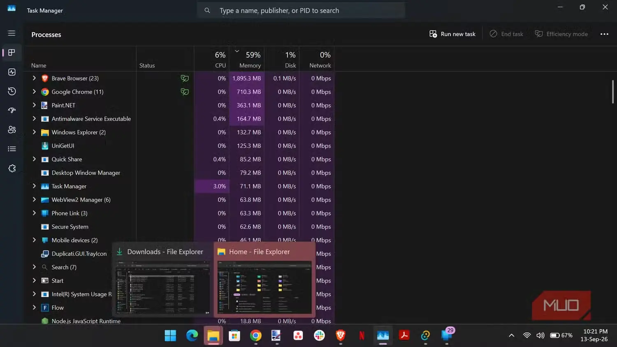Click the End task button
Image resolution: width=617 pixels, height=347 pixels.
506,34
